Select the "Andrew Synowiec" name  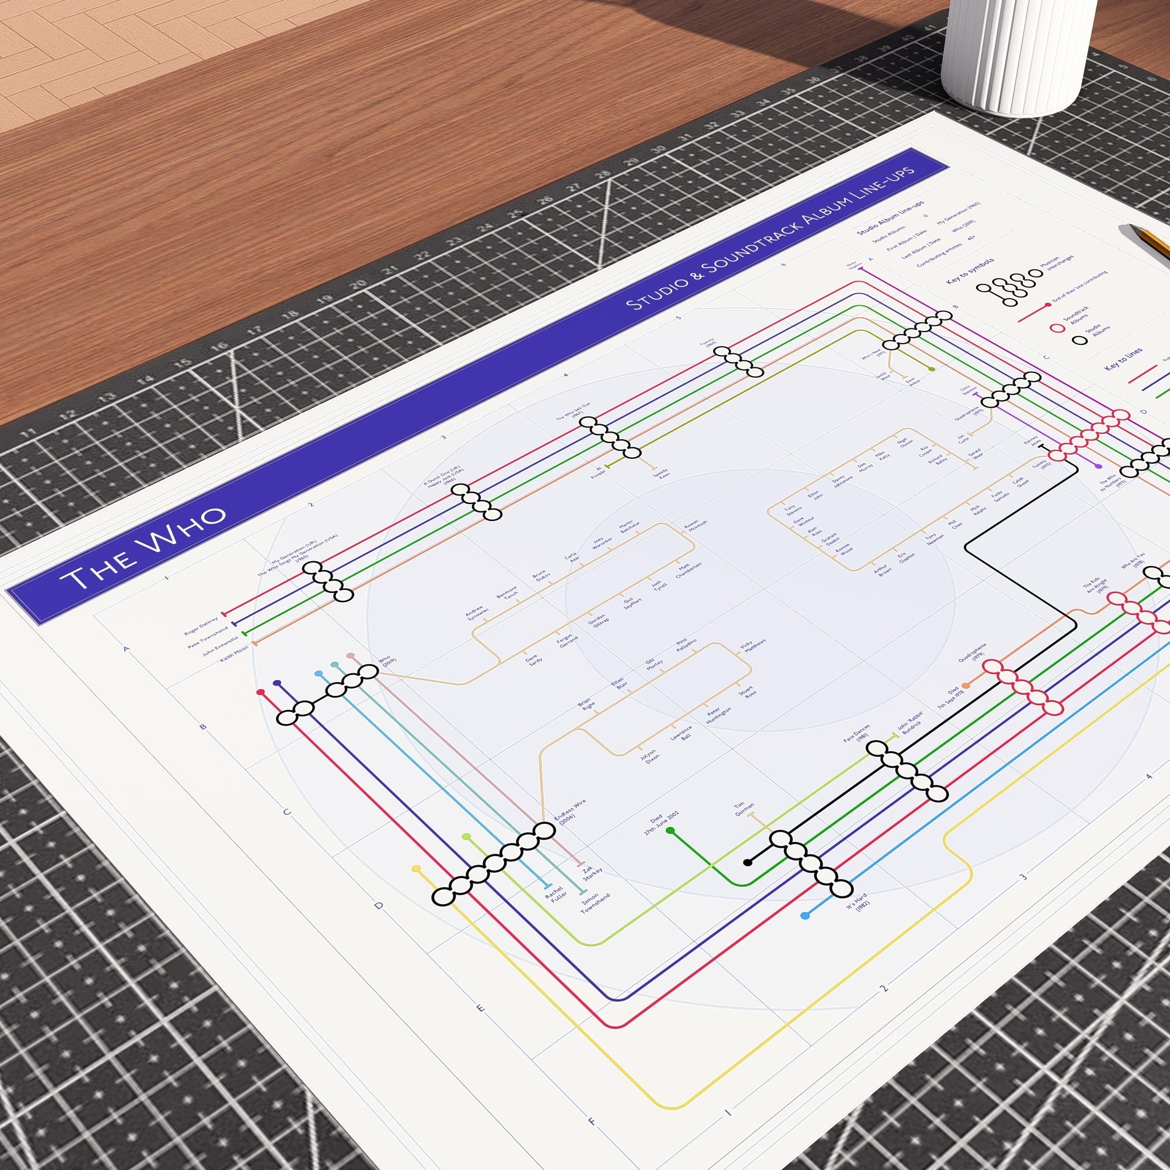click(x=477, y=612)
